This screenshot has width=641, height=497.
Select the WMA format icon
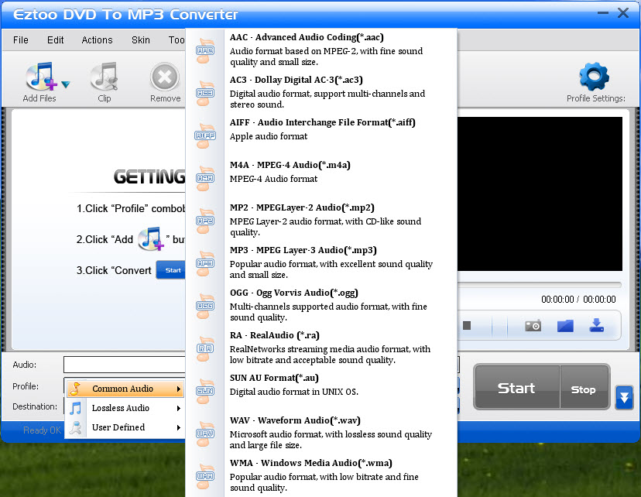click(x=205, y=476)
